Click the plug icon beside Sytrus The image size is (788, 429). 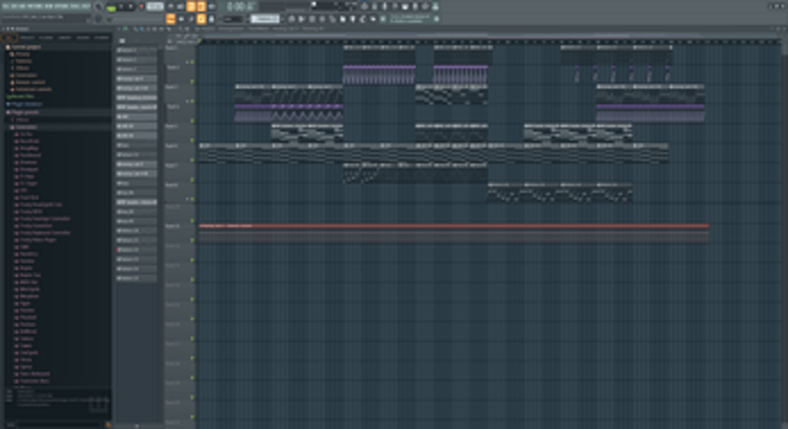point(17,367)
